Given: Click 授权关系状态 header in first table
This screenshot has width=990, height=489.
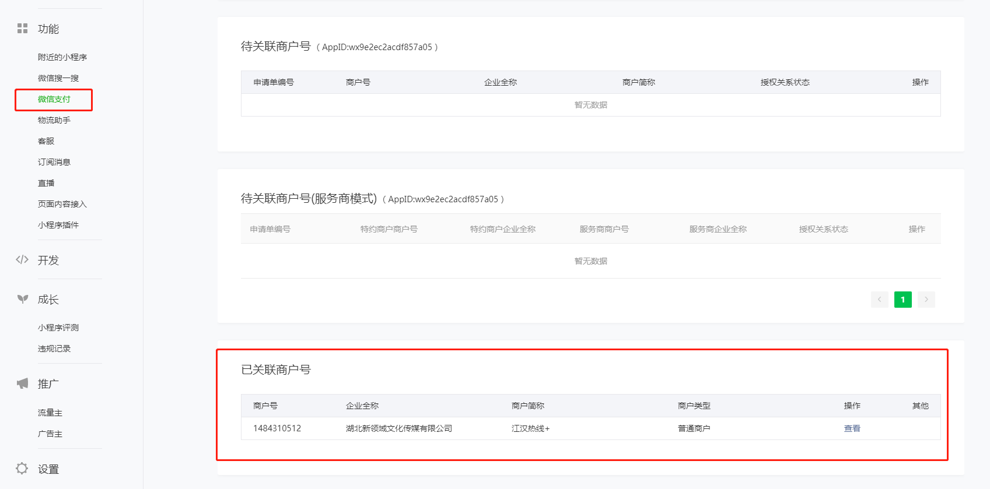Looking at the screenshot, I should click(785, 82).
